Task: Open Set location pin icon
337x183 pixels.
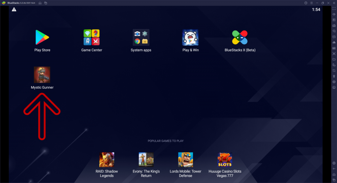Action: coord(334,76)
